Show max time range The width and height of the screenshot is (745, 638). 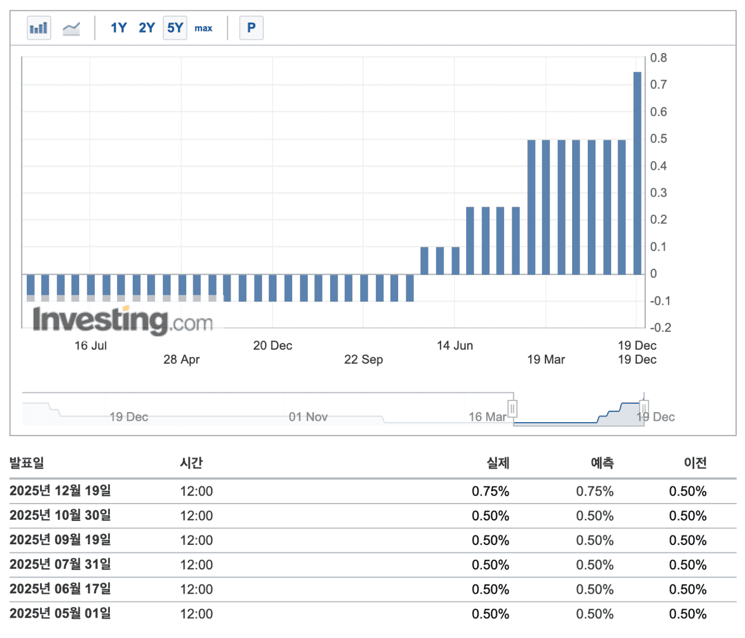pos(203,28)
